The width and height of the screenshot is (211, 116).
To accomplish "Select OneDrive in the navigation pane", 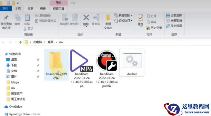I will (x=13, y=107).
